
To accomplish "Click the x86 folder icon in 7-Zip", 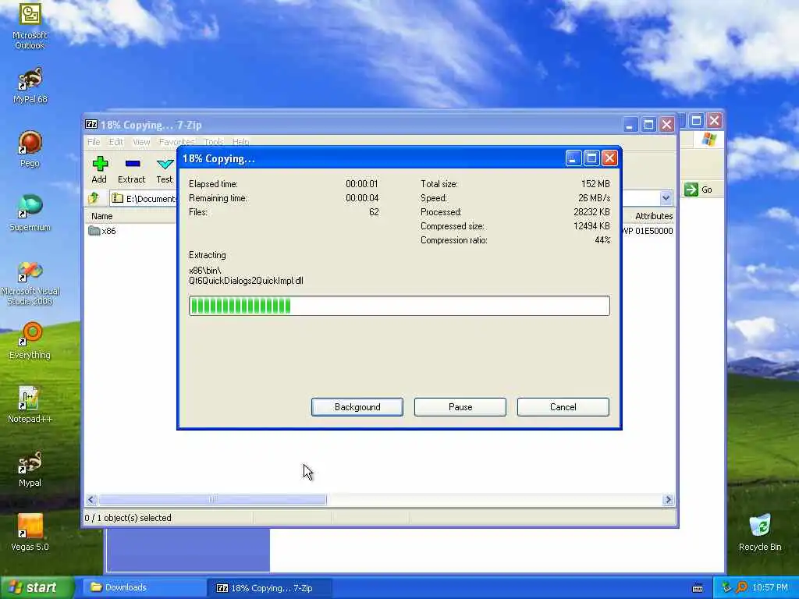I will pos(94,231).
